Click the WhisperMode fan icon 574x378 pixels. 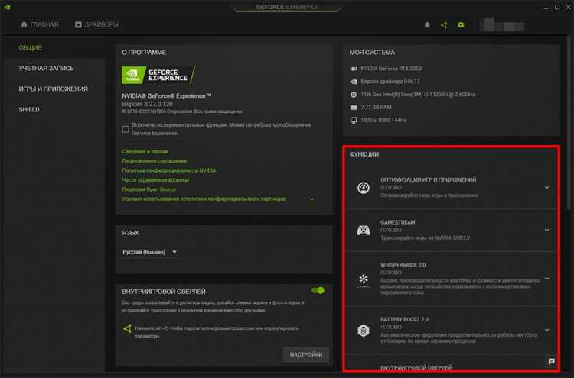pyautogui.click(x=363, y=279)
